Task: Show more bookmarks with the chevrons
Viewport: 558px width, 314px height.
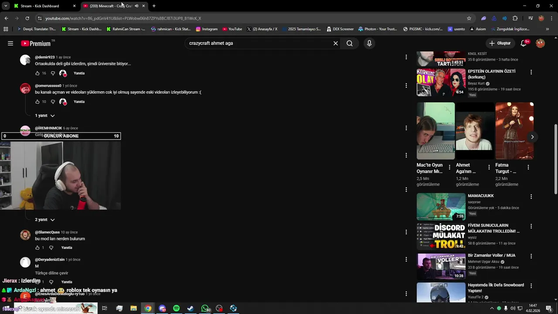Action: [x=548, y=29]
